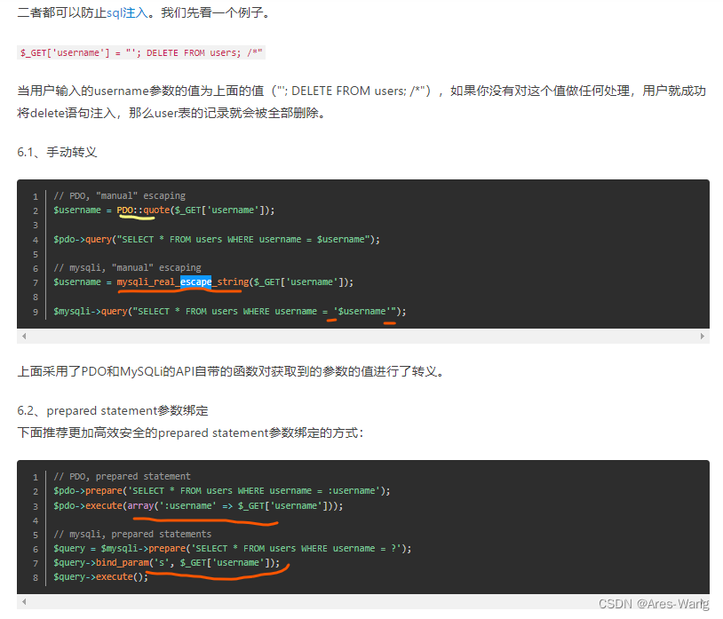Click line number 7 in first code block
The height and width of the screenshot is (619, 723).
click(x=35, y=282)
